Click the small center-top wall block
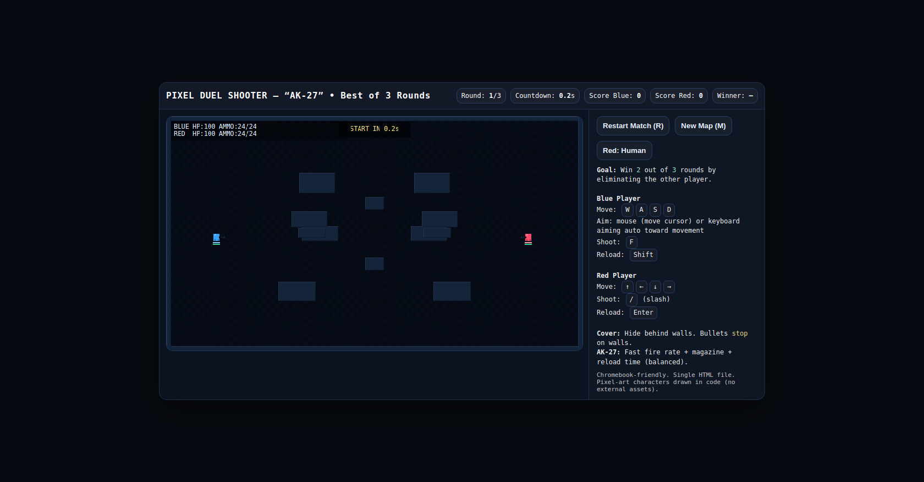Viewport: 924px width, 482px height. coord(374,203)
